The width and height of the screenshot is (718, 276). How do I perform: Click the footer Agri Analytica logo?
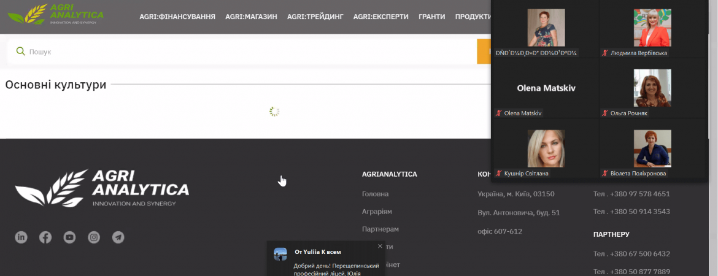tap(102, 188)
